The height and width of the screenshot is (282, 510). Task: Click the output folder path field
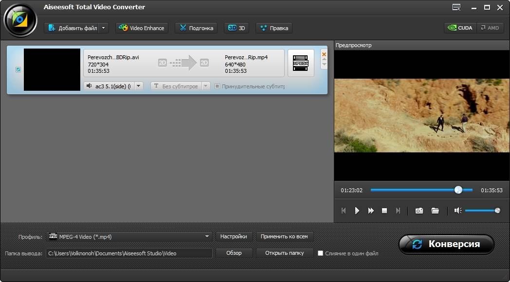click(x=129, y=253)
